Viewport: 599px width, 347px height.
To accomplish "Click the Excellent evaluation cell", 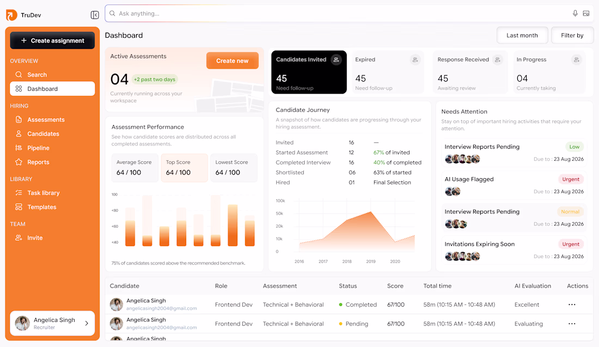I will click(x=527, y=305).
